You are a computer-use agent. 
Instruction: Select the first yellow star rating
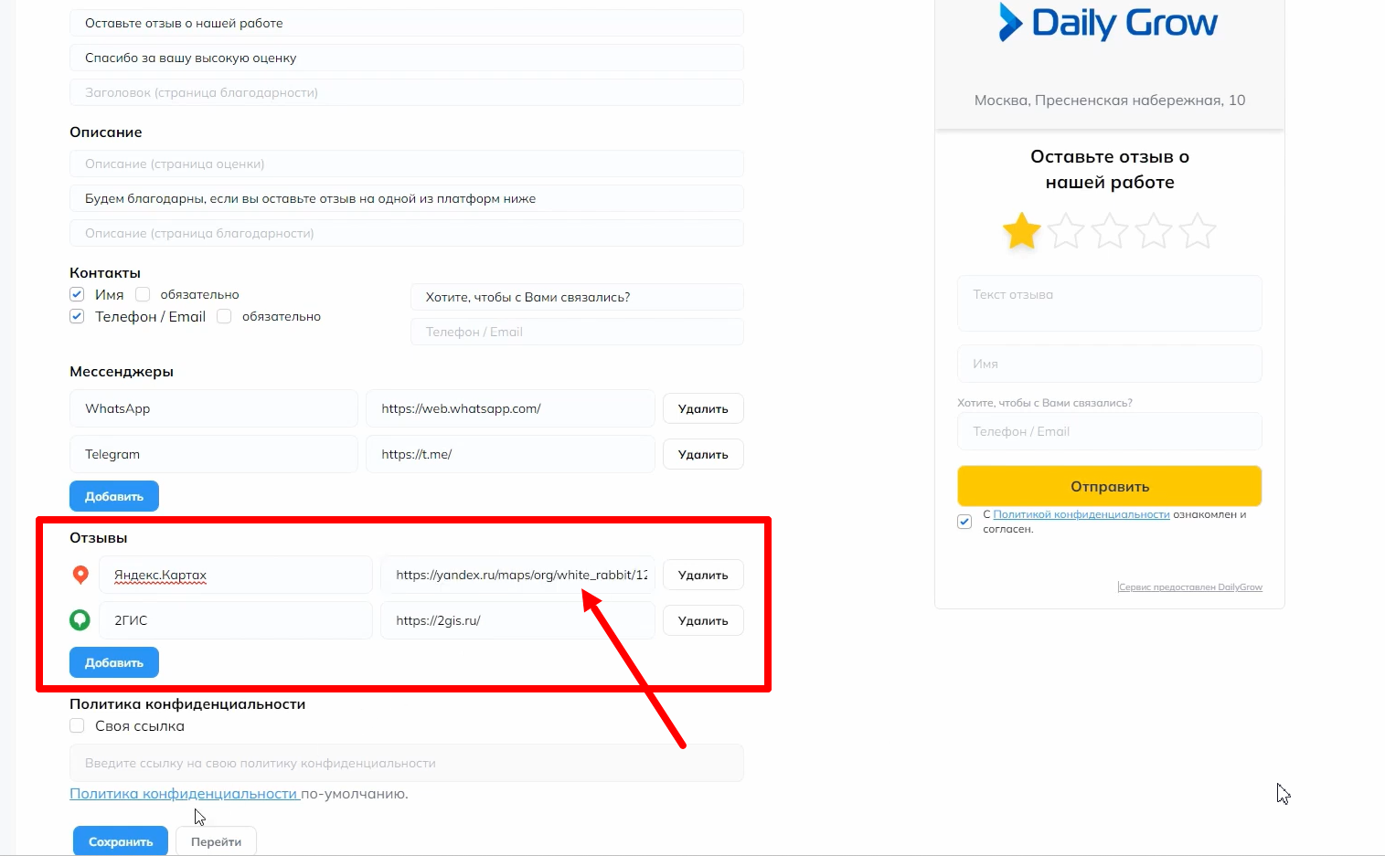tap(1021, 231)
